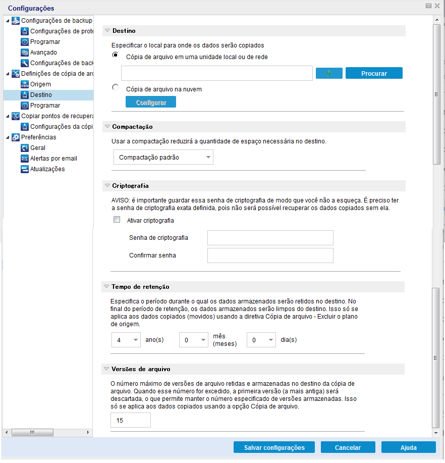The height and width of the screenshot is (463, 445).
Task: Click the tree scrollbar right arrow
Action: [x=88, y=433]
